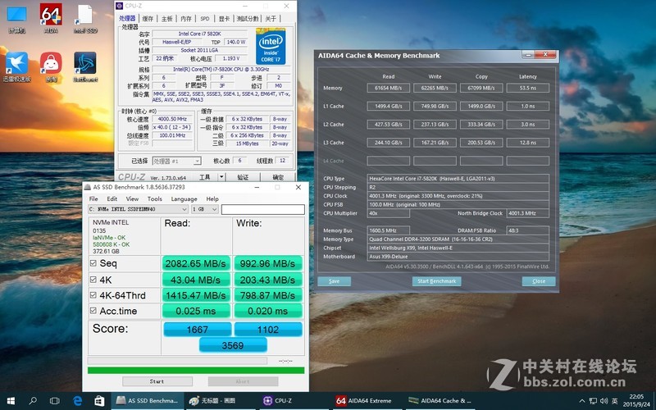Launch the Battle.net desktop shortcut

click(85, 66)
